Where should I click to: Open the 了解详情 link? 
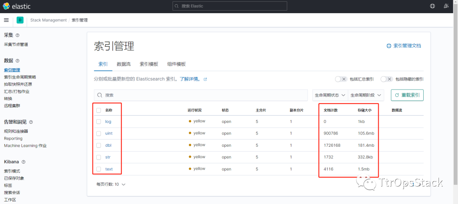point(190,79)
